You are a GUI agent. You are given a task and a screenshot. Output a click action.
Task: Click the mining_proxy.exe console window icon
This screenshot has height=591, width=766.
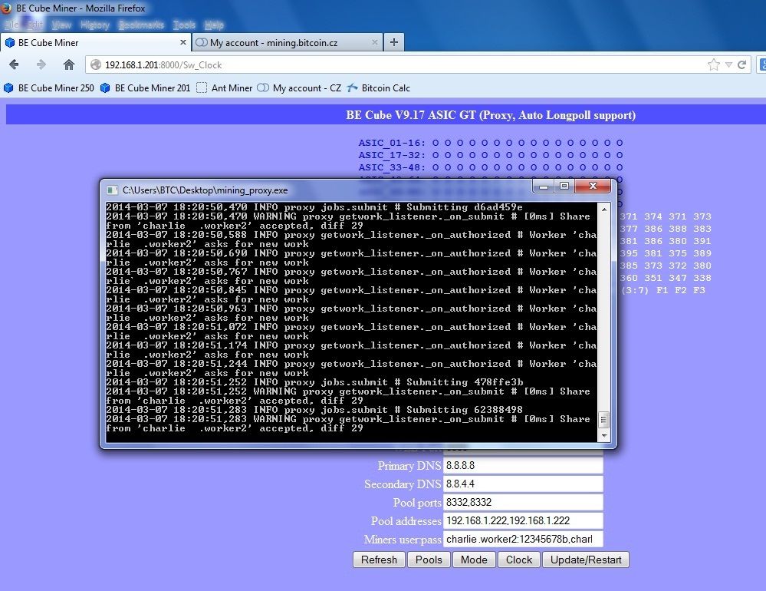tap(112, 190)
